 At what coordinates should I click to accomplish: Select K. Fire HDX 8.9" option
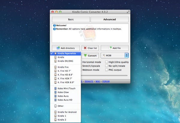[x=65, y=82]
